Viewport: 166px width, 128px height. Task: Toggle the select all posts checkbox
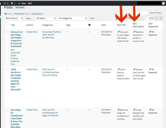pyautogui.click(x=7, y=24)
